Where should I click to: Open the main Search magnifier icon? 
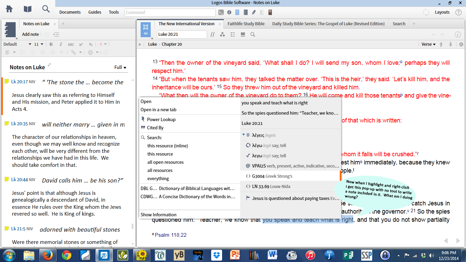pos(46,9)
